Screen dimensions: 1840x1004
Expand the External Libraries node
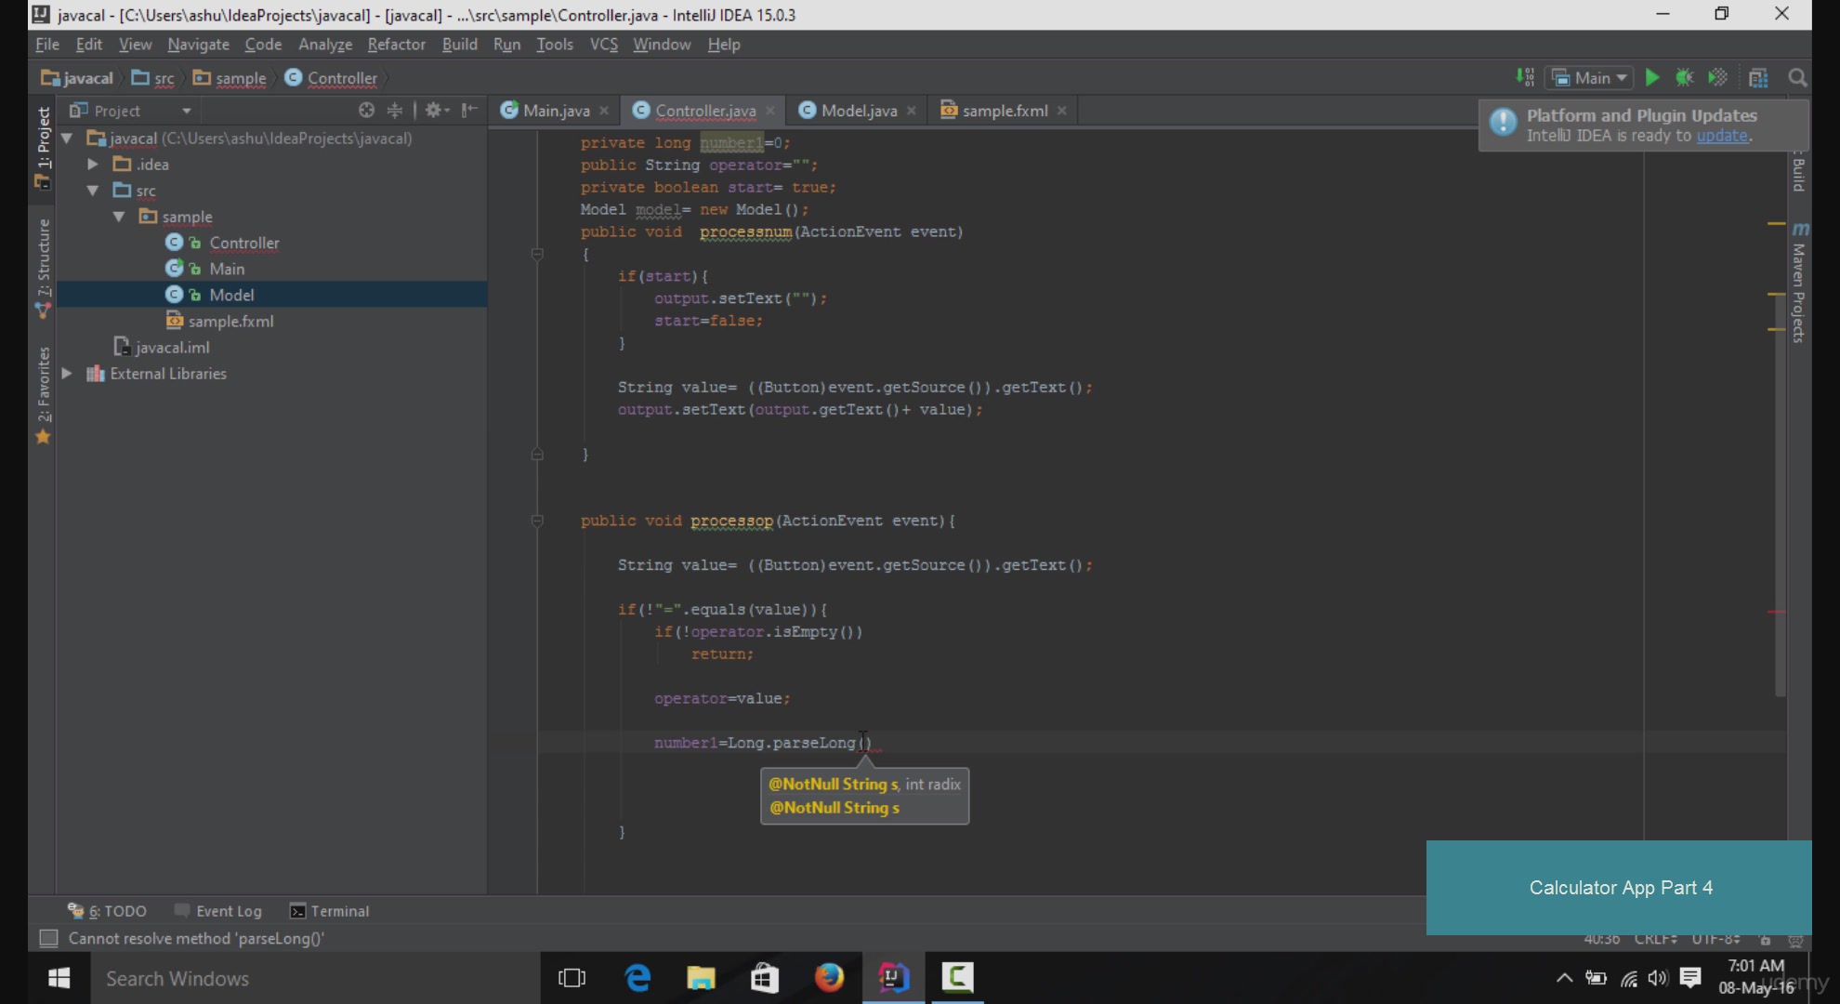point(67,374)
